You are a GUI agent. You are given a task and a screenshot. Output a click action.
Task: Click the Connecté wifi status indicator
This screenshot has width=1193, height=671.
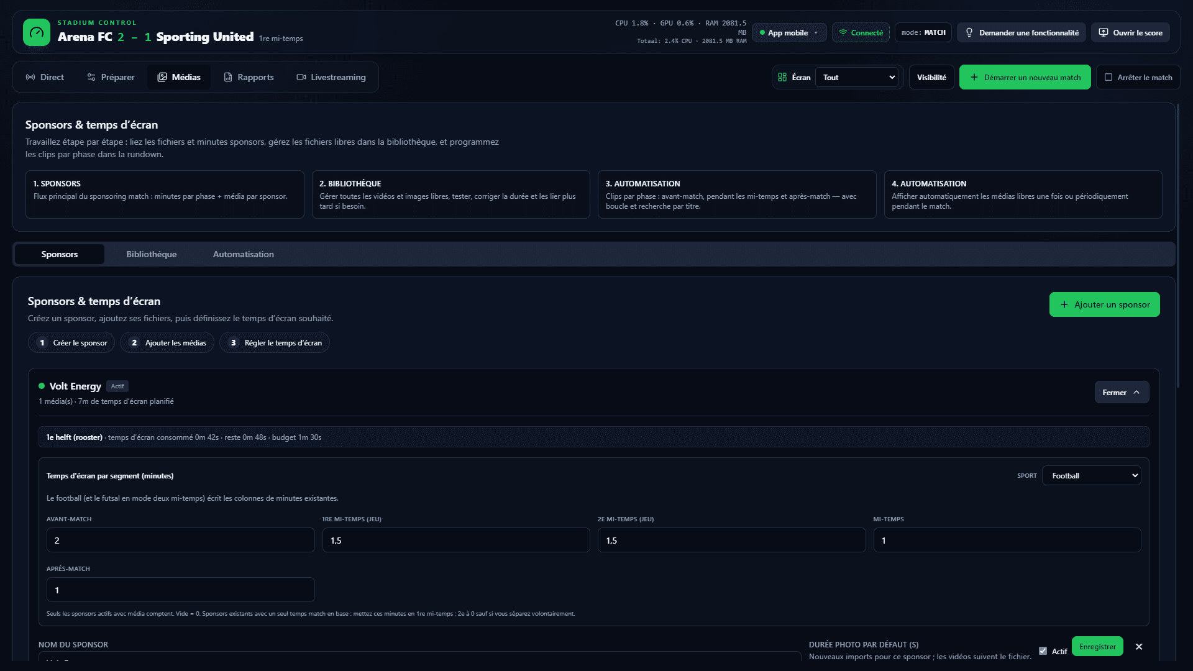click(861, 32)
